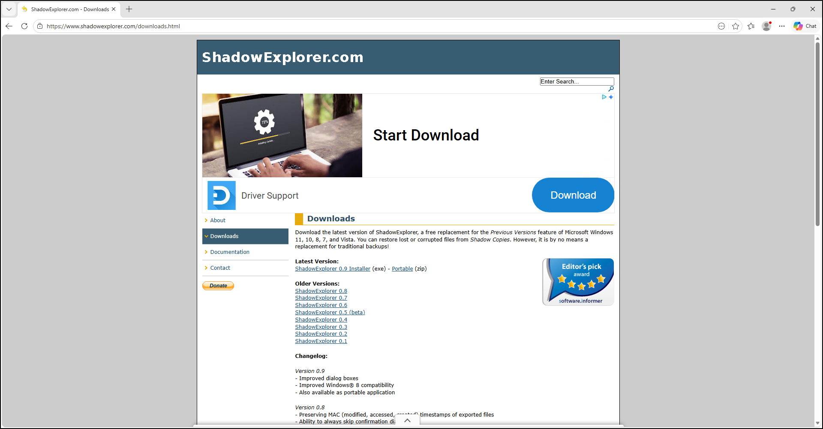Click the blue Download ad button
823x429 pixels.
point(573,195)
